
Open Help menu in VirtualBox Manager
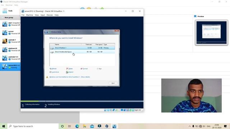pyautogui.click(x=16, y=5)
